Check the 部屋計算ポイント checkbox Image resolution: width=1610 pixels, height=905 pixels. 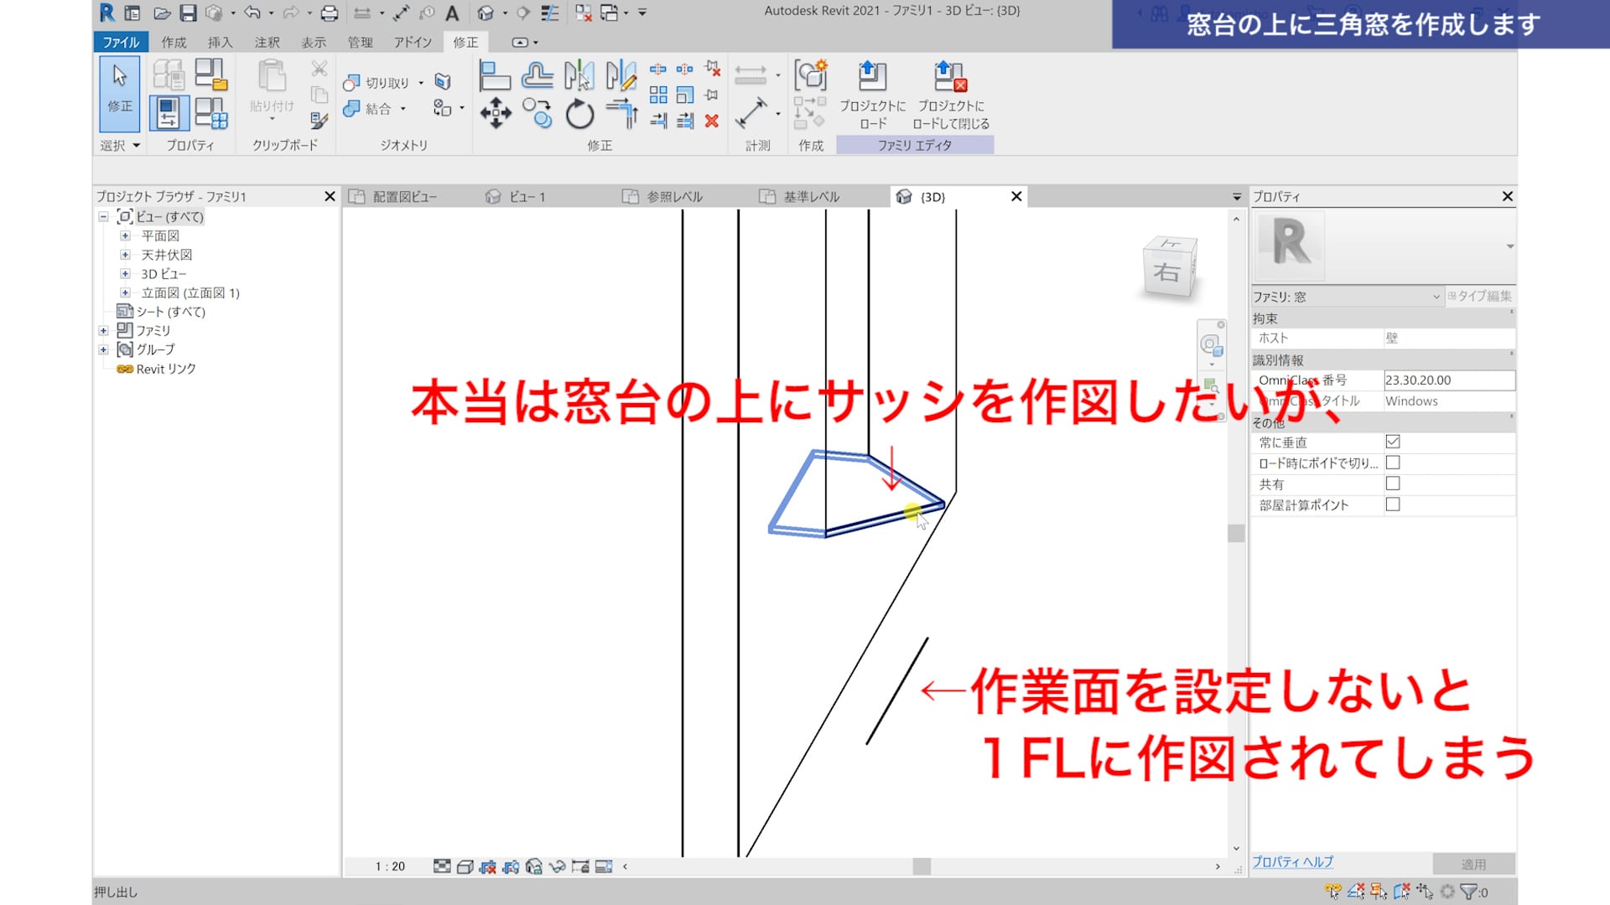tap(1393, 504)
